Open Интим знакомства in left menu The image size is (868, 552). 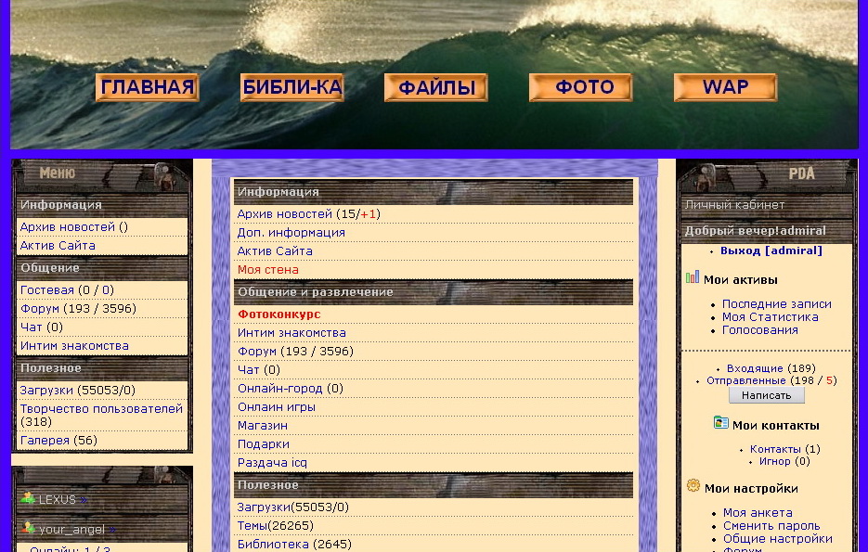(74, 346)
